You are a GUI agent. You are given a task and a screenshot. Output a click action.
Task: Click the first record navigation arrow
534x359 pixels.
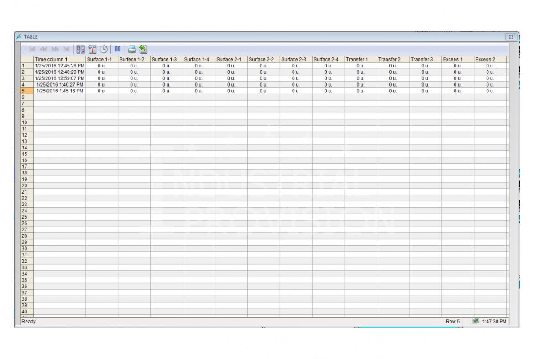coord(32,49)
